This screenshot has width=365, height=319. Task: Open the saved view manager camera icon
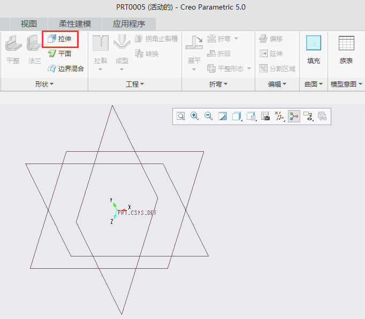(x=265, y=116)
